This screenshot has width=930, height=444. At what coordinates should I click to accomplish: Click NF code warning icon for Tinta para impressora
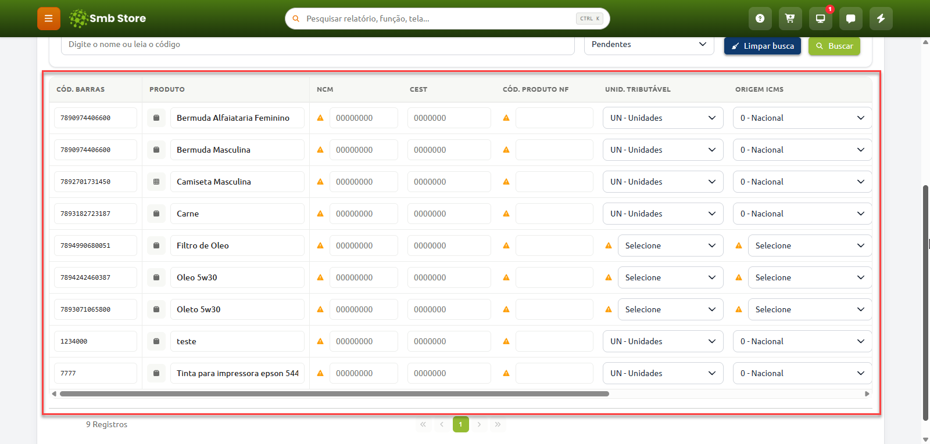(x=506, y=373)
